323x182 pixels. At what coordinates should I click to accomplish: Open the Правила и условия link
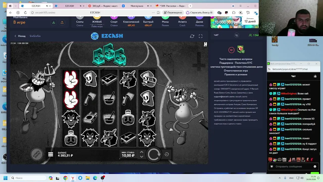click(236, 75)
